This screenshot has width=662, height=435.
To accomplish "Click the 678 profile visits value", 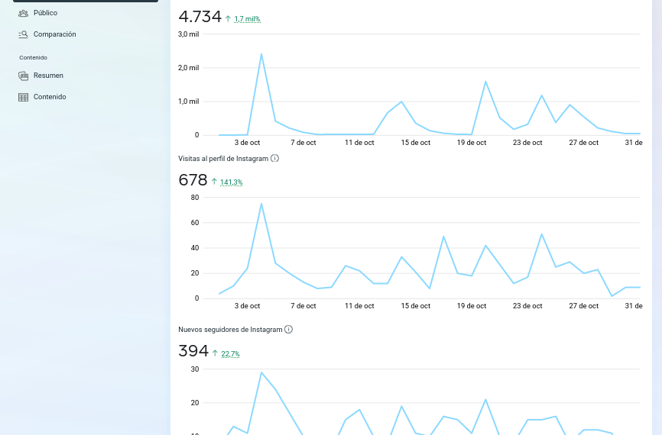I will point(193,180).
